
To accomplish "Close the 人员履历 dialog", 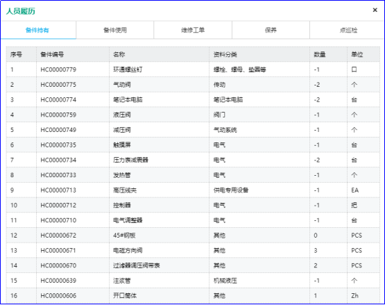I will coord(375,10).
